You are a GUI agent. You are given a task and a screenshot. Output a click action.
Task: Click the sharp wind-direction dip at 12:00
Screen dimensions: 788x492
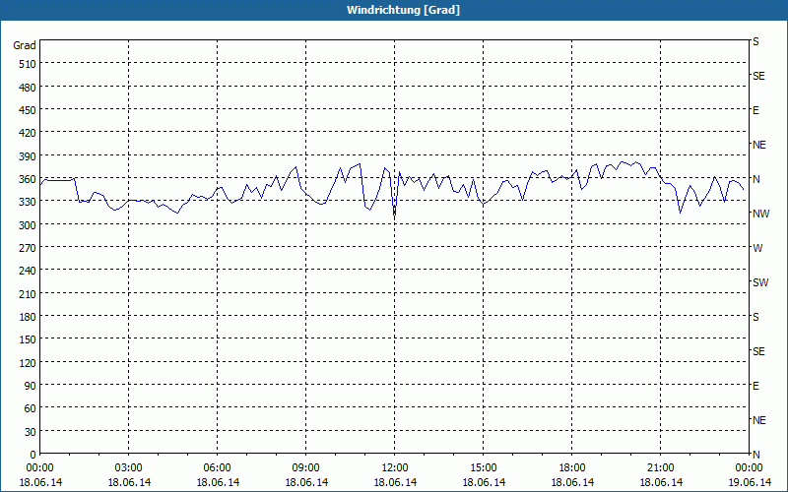[395, 216]
